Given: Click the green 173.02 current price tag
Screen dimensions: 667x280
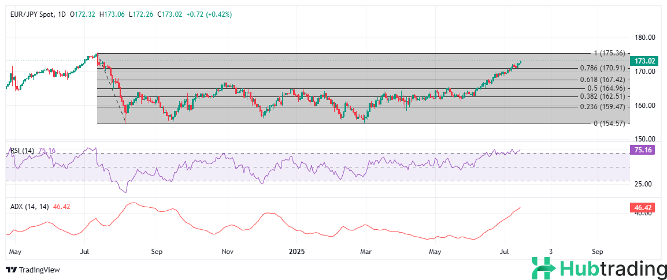Looking at the screenshot, I should click(x=643, y=61).
